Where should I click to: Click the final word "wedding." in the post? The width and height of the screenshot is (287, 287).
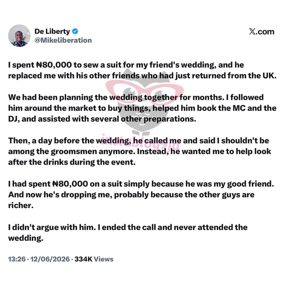pyautogui.click(x=26, y=238)
